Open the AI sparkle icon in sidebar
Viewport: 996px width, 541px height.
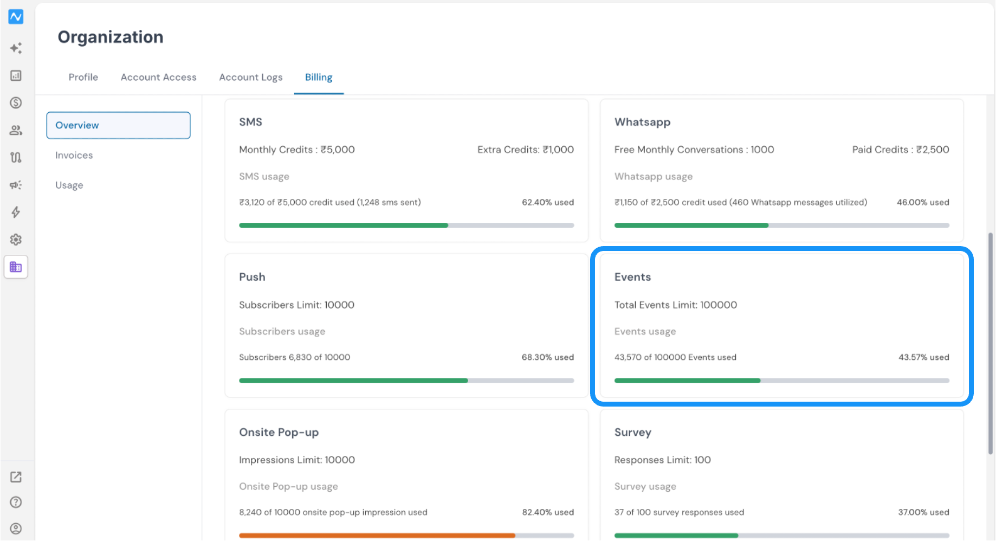coord(16,48)
